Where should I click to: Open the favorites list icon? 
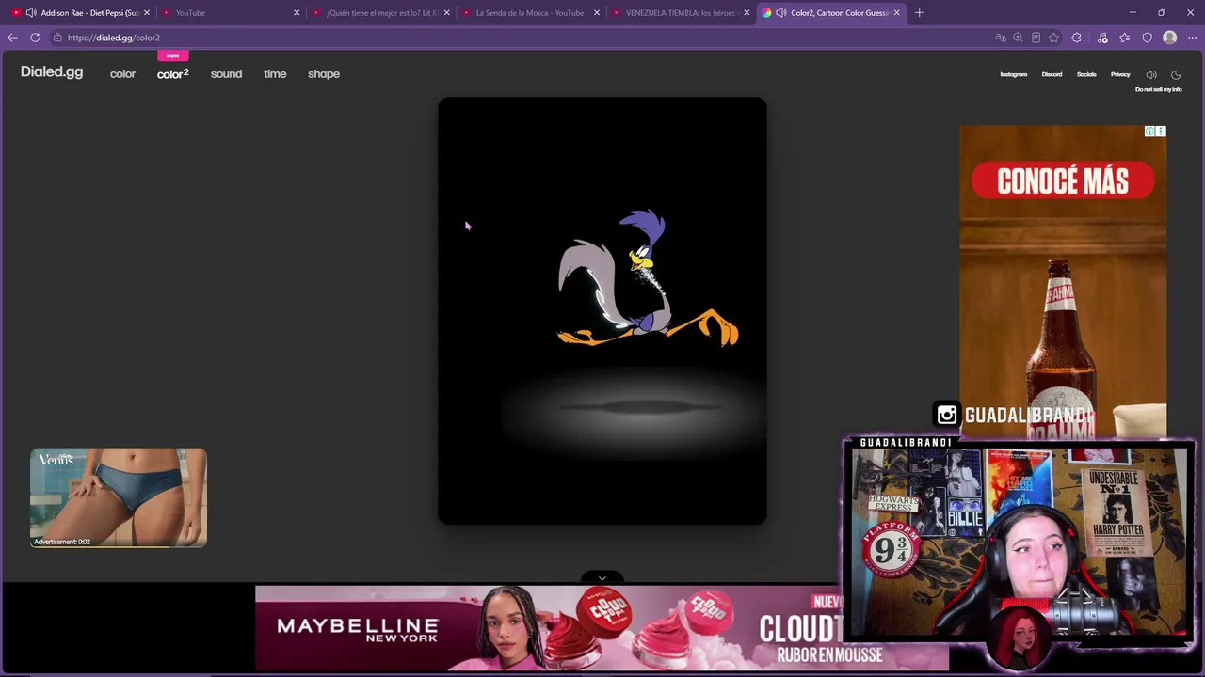(x=1124, y=38)
